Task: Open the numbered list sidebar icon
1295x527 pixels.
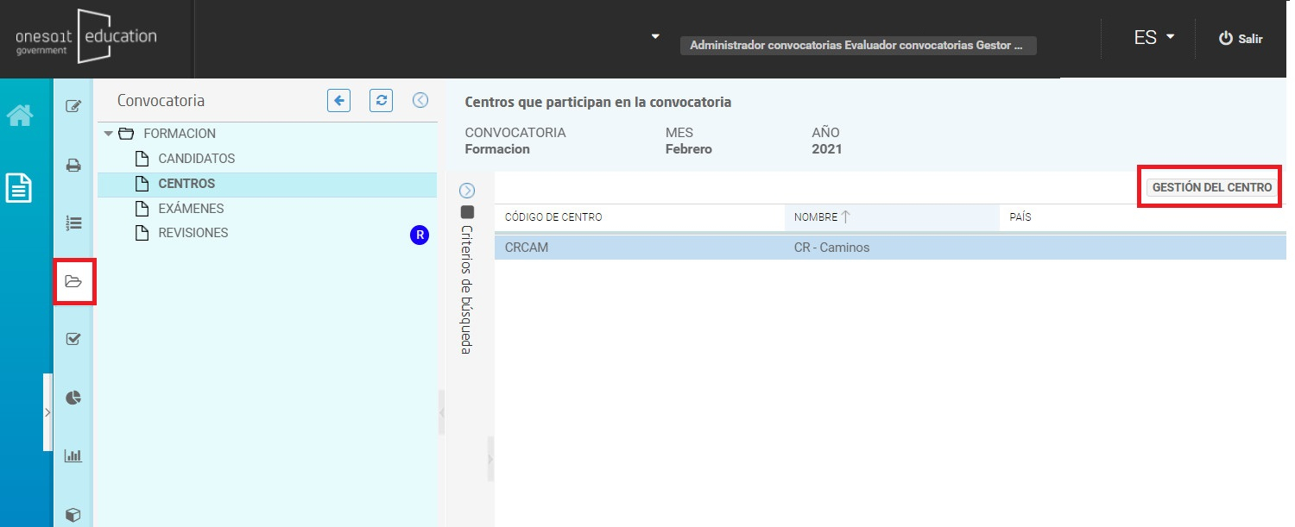Action: click(73, 223)
